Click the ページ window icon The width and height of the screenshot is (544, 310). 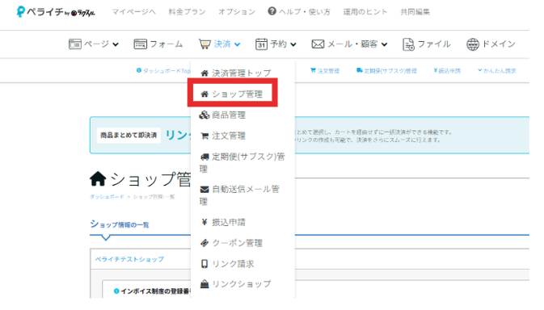[x=75, y=44]
